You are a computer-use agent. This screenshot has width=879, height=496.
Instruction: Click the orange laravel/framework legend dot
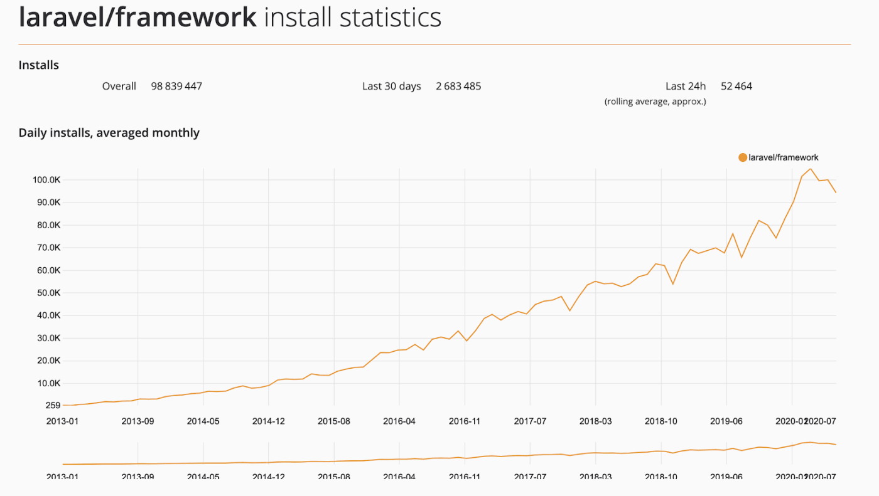point(743,157)
